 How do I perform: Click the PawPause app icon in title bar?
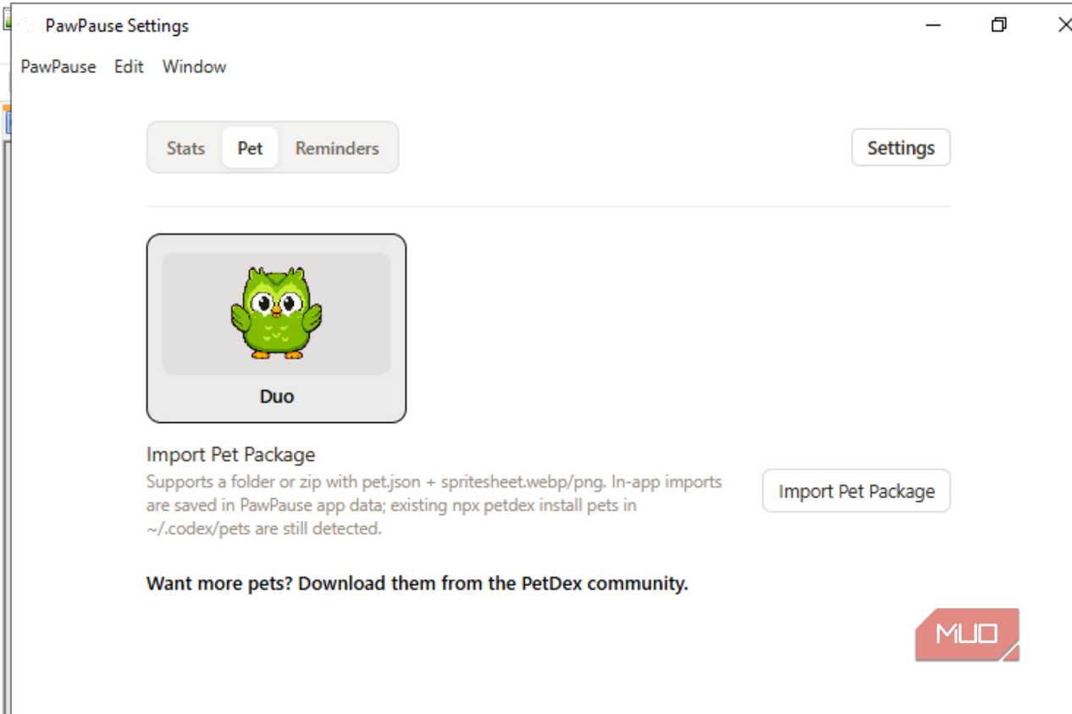pos(28,26)
